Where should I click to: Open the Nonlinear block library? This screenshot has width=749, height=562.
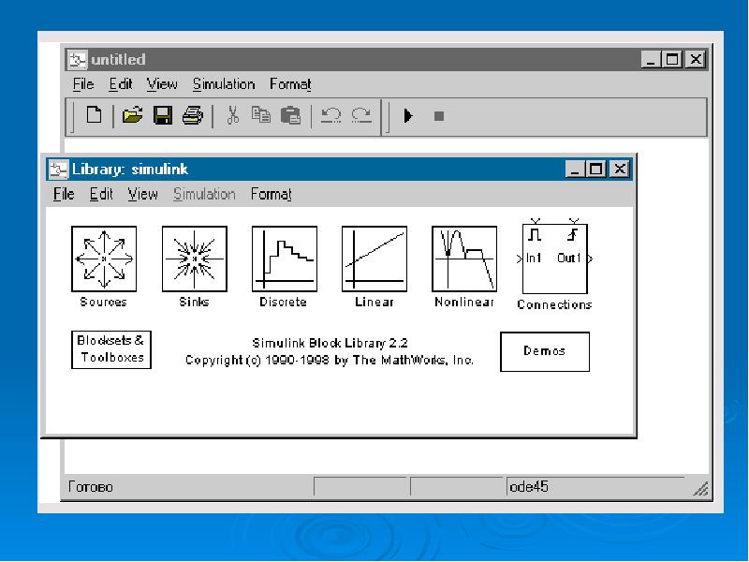coord(463,259)
